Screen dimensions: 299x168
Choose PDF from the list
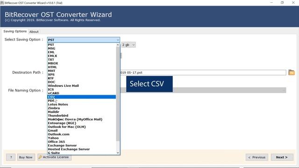82,101
